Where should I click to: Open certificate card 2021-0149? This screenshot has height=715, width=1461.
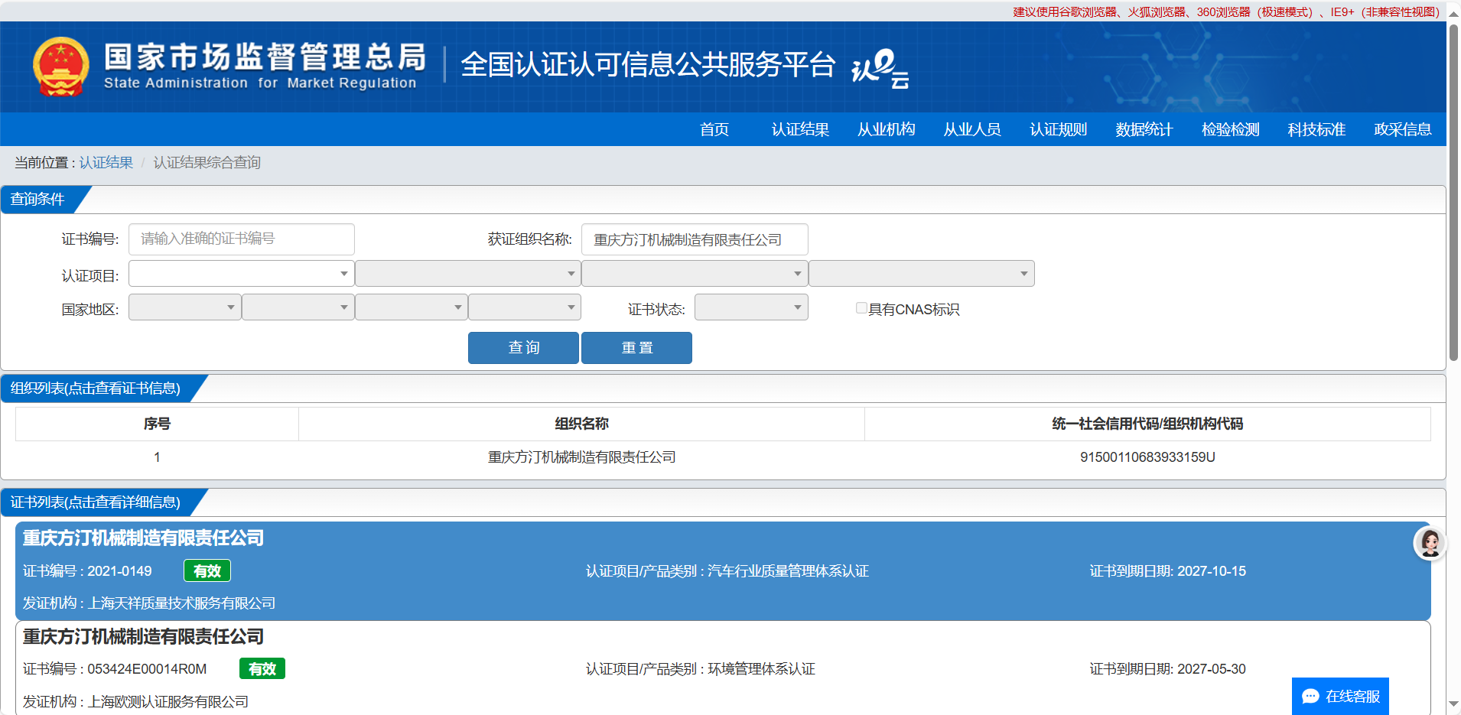(723, 570)
